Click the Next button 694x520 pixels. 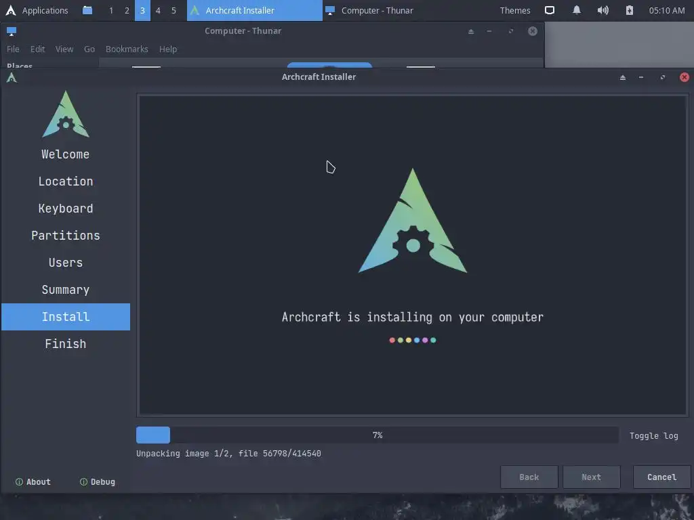tap(591, 477)
